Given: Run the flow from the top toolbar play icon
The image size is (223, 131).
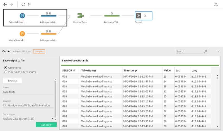Looking at the screenshot, I should (29, 4).
